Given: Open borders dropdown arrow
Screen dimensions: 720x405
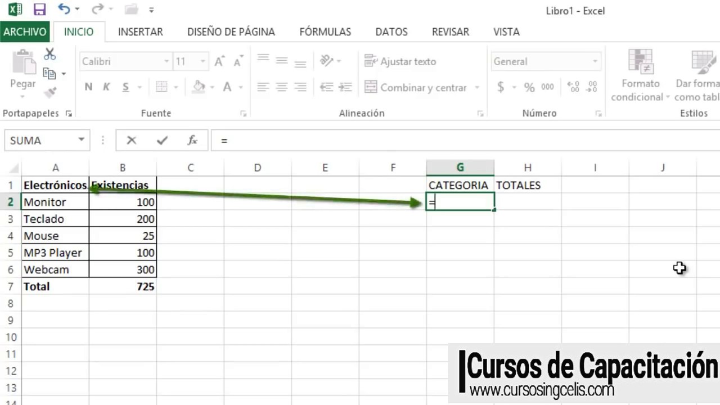Looking at the screenshot, I should (x=175, y=88).
